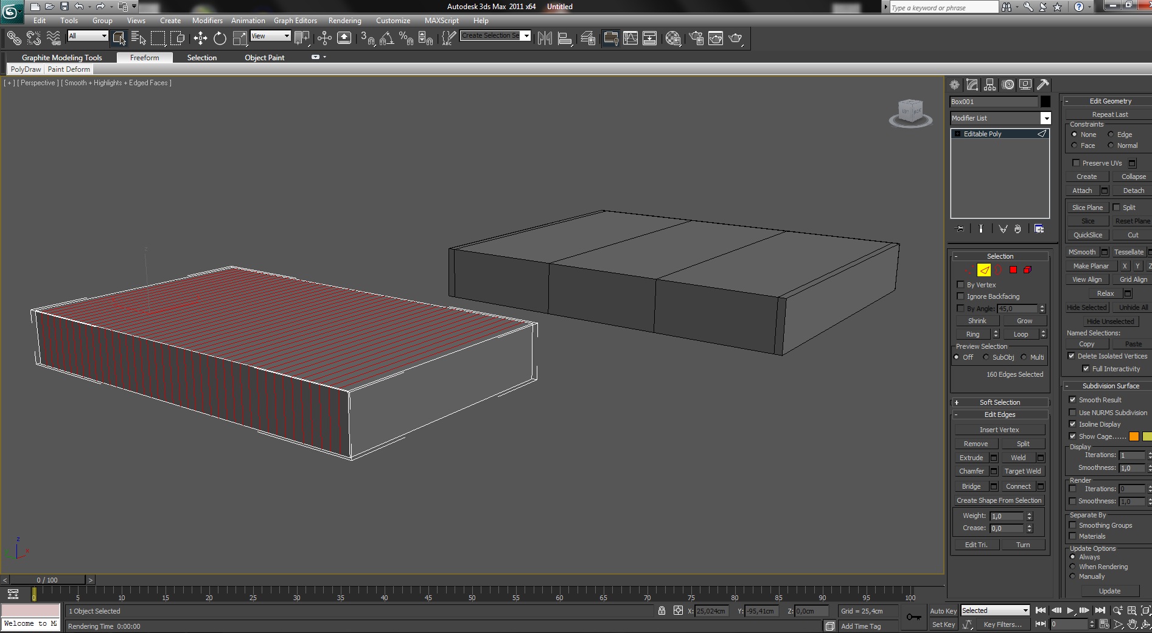
Task: Open the Create Selection Set dropdown
Action: point(526,36)
